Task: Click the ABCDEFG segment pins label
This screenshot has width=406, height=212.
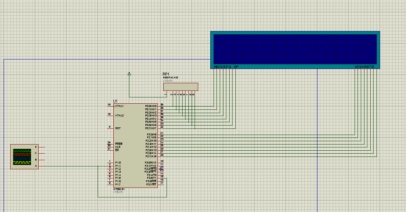Action: (222, 67)
